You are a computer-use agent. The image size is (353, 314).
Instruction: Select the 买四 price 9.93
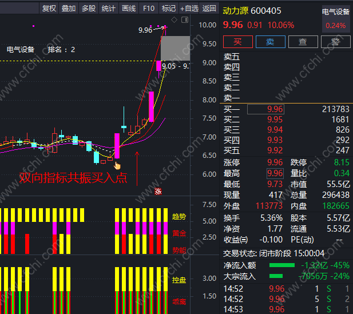275,140
